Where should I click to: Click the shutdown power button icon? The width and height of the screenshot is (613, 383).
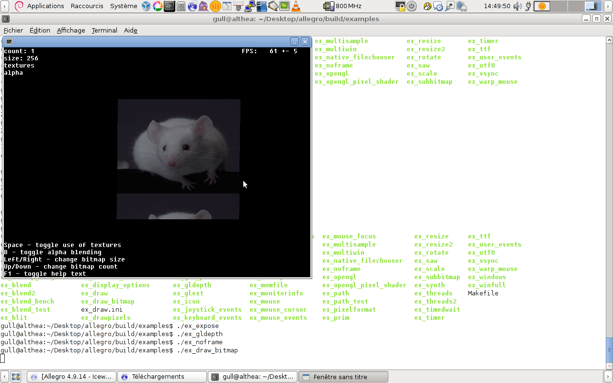412,6
